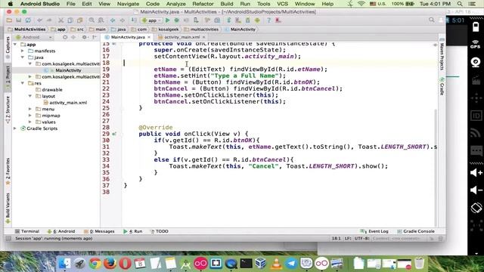The image size is (484, 272).
Task: Click Scroll from Source target icon
Action: [x=65, y=37]
